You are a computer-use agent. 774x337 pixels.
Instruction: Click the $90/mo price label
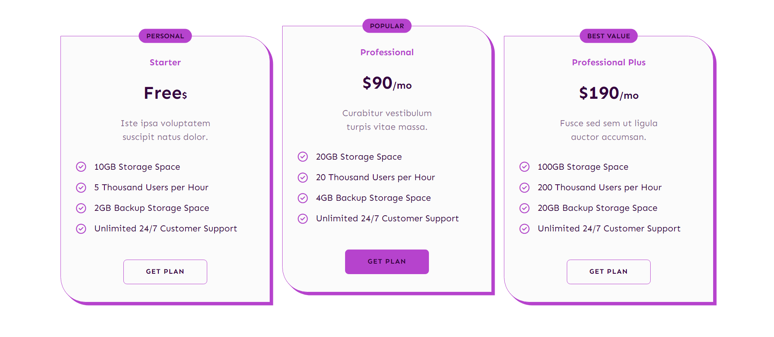[x=387, y=84]
